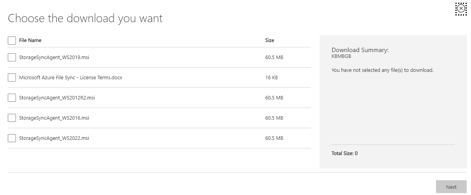Click the Total Size label in summary
471x195 pixels.
click(x=344, y=153)
